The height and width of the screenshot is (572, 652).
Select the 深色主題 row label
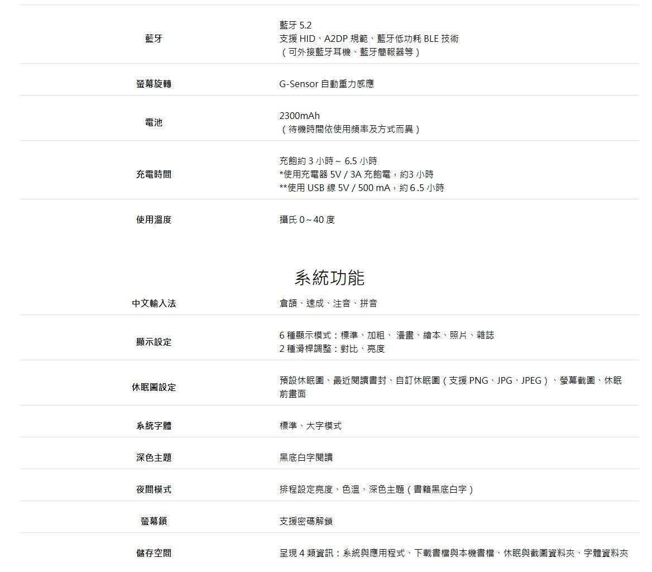[x=154, y=457]
